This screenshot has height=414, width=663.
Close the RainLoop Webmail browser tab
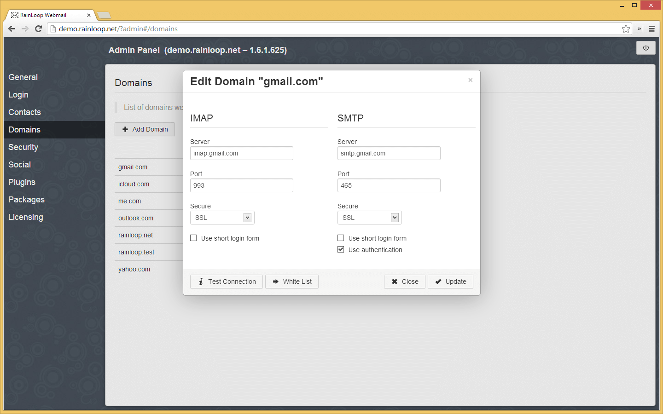click(89, 15)
